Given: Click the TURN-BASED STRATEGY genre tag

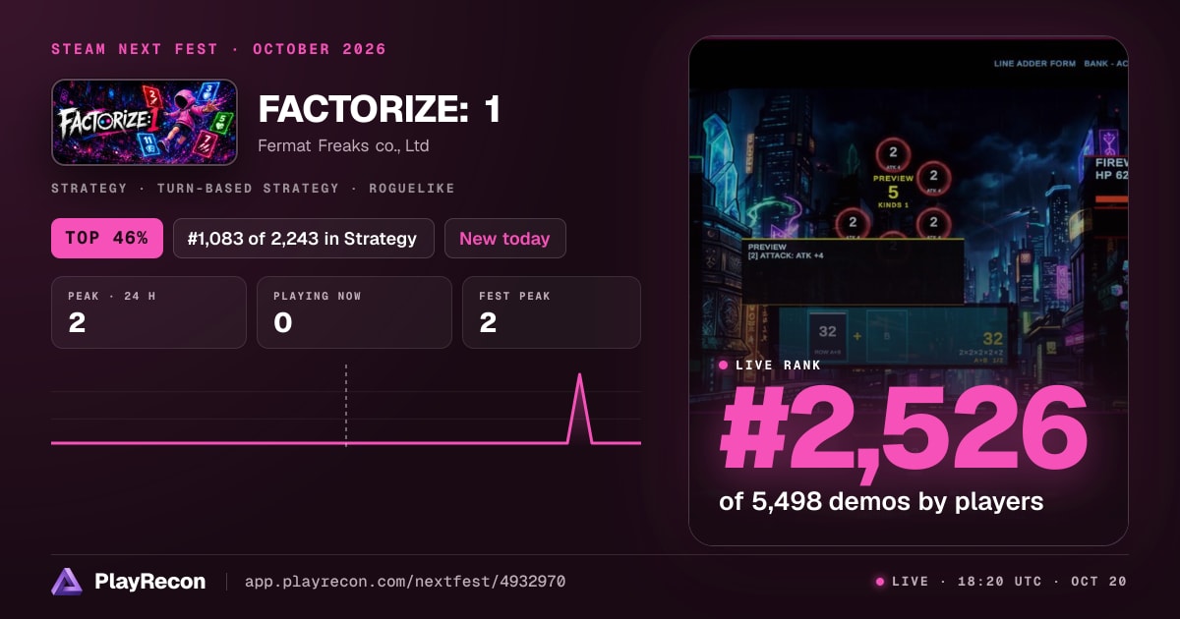Looking at the screenshot, I should point(248,188).
